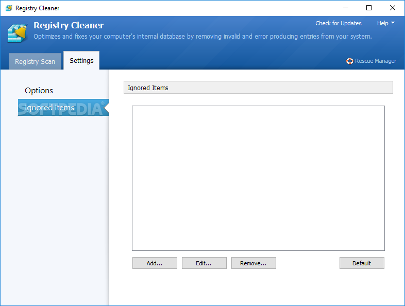Expand the Help dropdown arrow

[x=393, y=23]
